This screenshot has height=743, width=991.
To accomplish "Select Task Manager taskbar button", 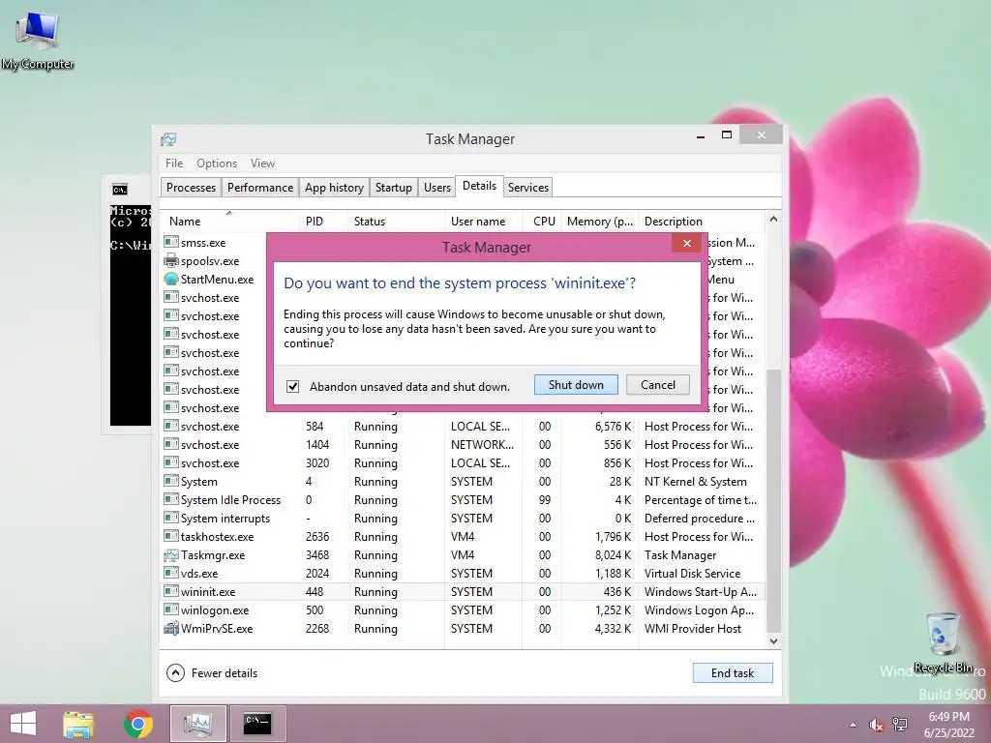I will 197,724.
